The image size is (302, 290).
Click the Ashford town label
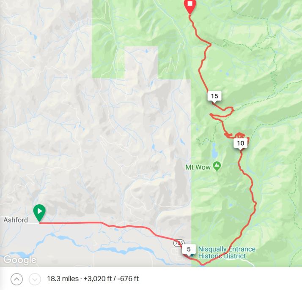click(x=16, y=220)
